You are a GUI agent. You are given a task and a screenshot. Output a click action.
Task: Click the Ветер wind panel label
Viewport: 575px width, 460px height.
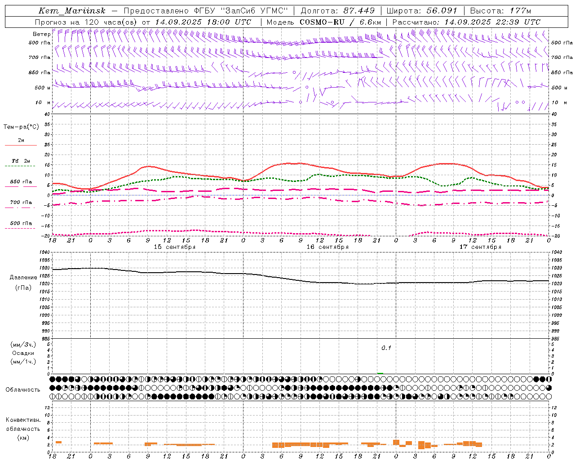click(x=41, y=34)
